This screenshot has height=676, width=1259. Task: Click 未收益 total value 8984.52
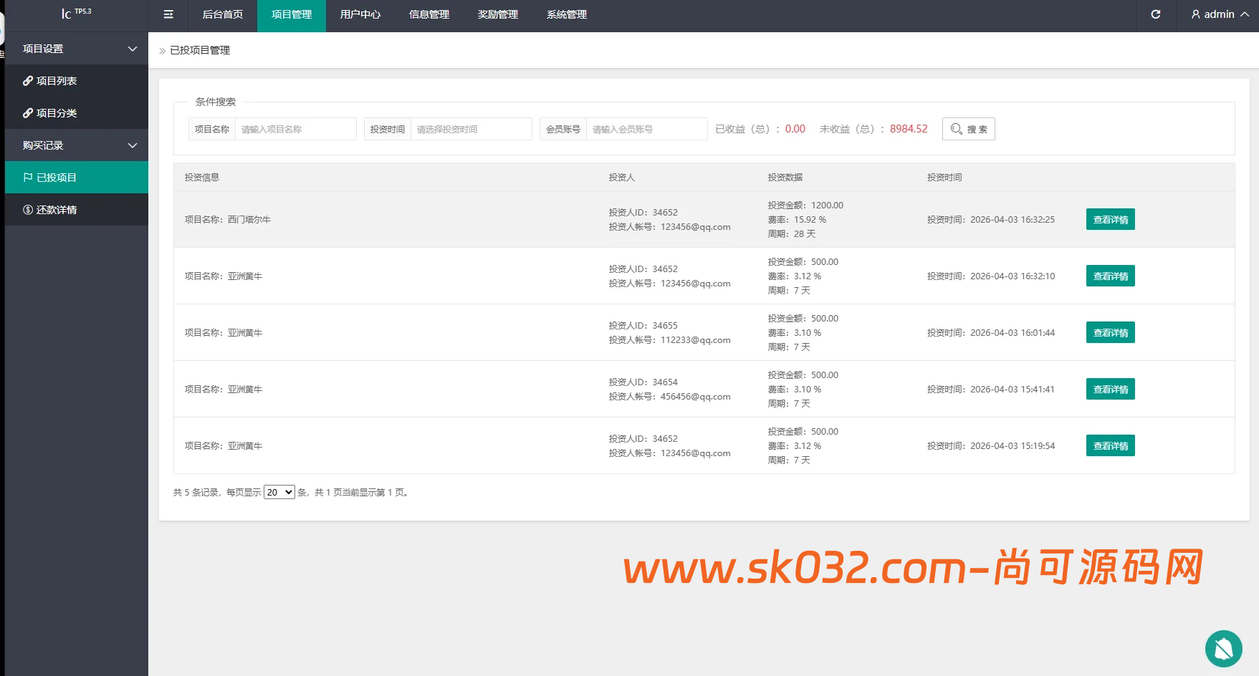[909, 129]
